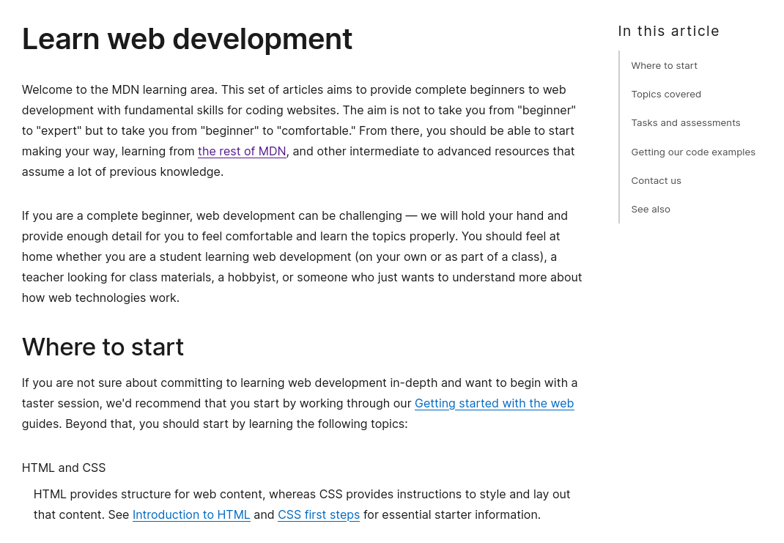Navigate to 'Contact us' sidebar entry
This screenshot has height=543, width=784.
[x=656, y=180]
